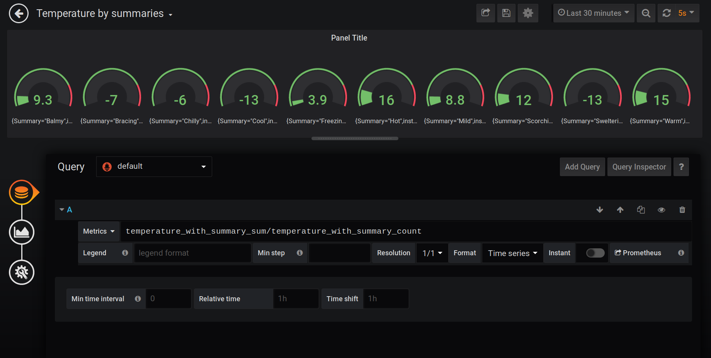Duplicate query A with copy icon

coord(641,210)
